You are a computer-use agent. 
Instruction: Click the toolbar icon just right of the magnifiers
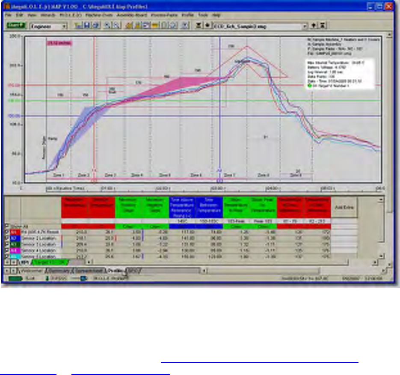point(129,25)
